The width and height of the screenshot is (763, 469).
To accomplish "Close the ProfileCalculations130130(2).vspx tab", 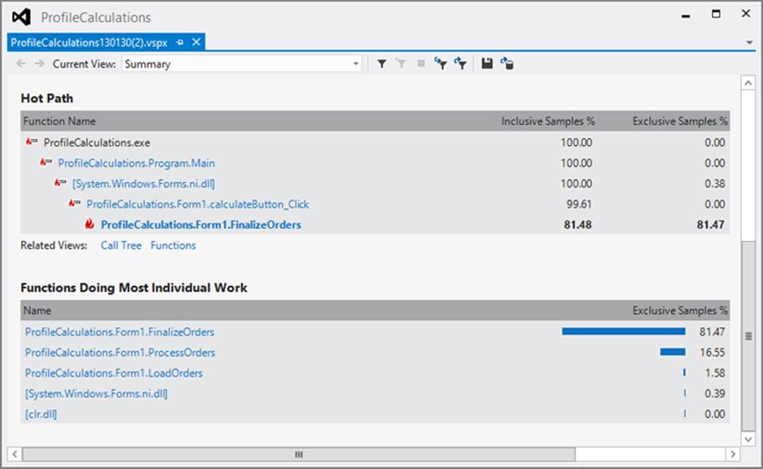I will pos(196,42).
